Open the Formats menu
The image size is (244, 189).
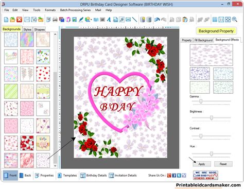[50, 10]
